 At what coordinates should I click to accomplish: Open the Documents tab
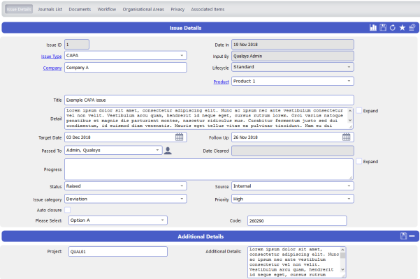pyautogui.click(x=80, y=9)
